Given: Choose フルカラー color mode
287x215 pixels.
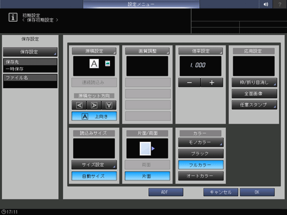Looking at the screenshot, I should point(201,165).
